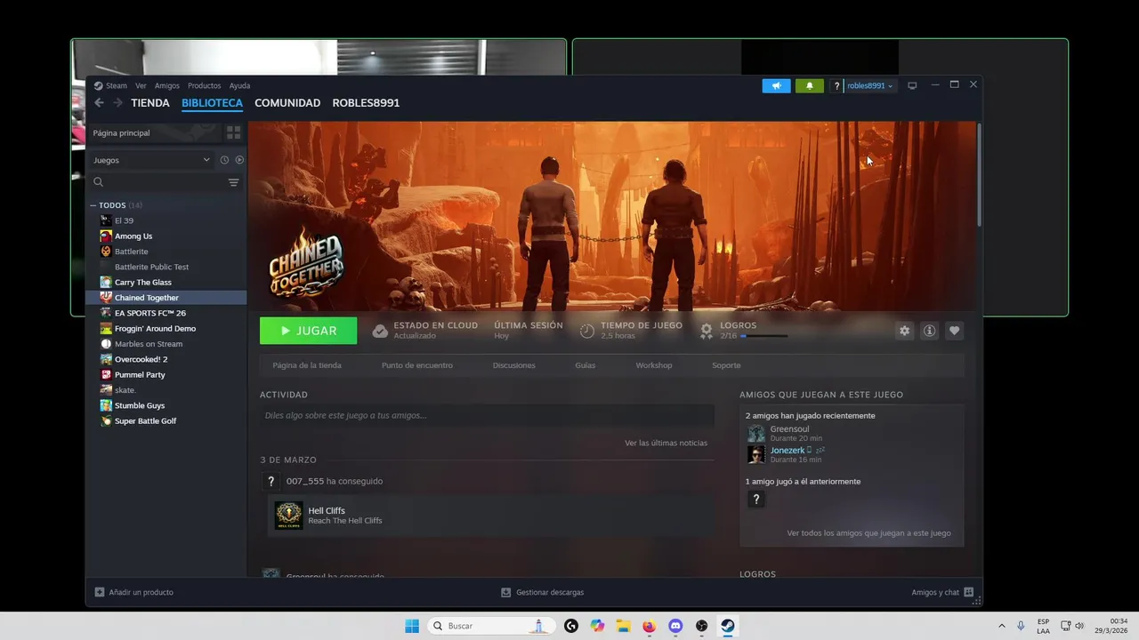Open the Ayuda menu
The width and height of the screenshot is (1139, 640).
click(x=240, y=86)
